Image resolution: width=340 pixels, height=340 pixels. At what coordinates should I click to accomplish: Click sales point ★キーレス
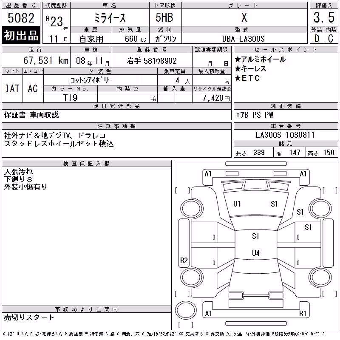251,68
